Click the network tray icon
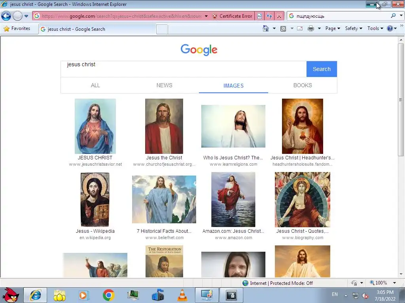 (x=356, y=296)
